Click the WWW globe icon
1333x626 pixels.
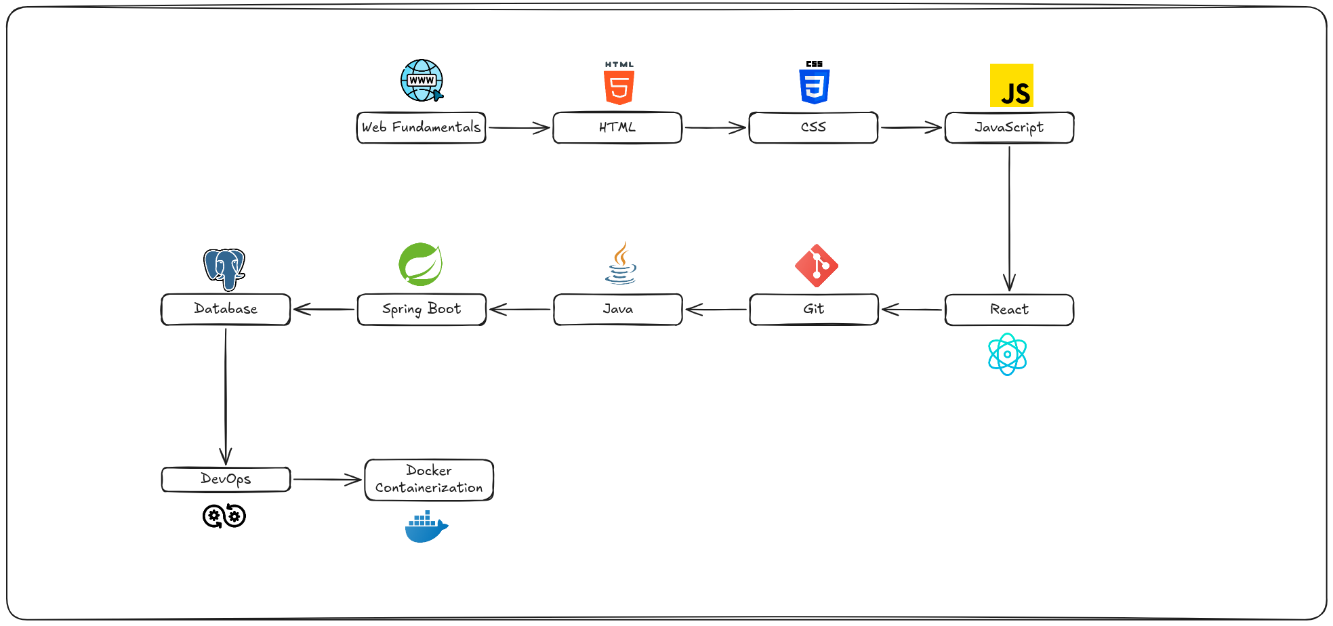(x=422, y=81)
